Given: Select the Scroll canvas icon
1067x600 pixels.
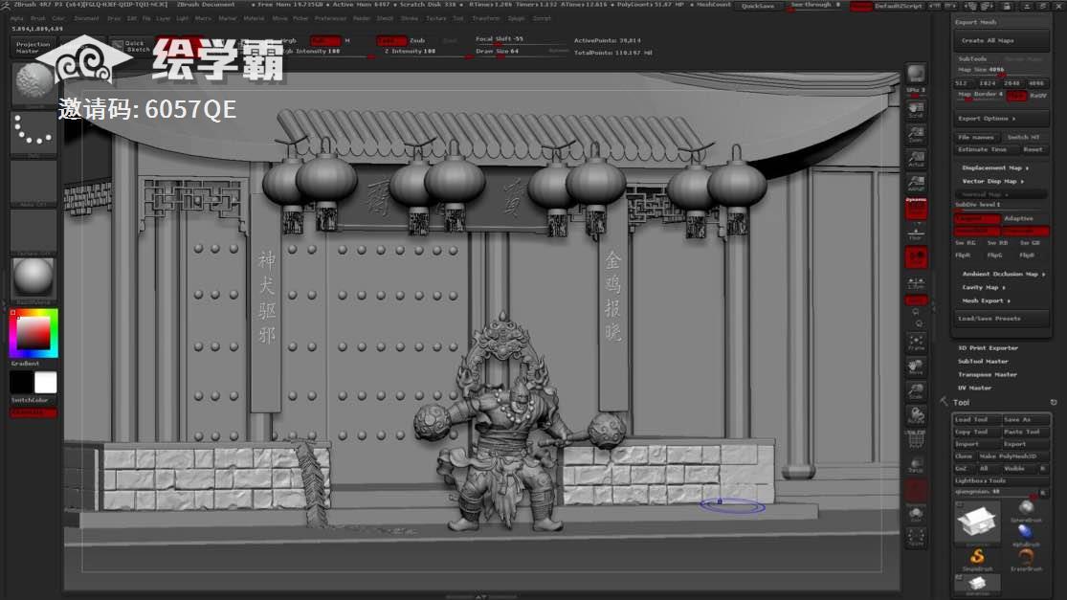Looking at the screenshot, I should click(916, 110).
